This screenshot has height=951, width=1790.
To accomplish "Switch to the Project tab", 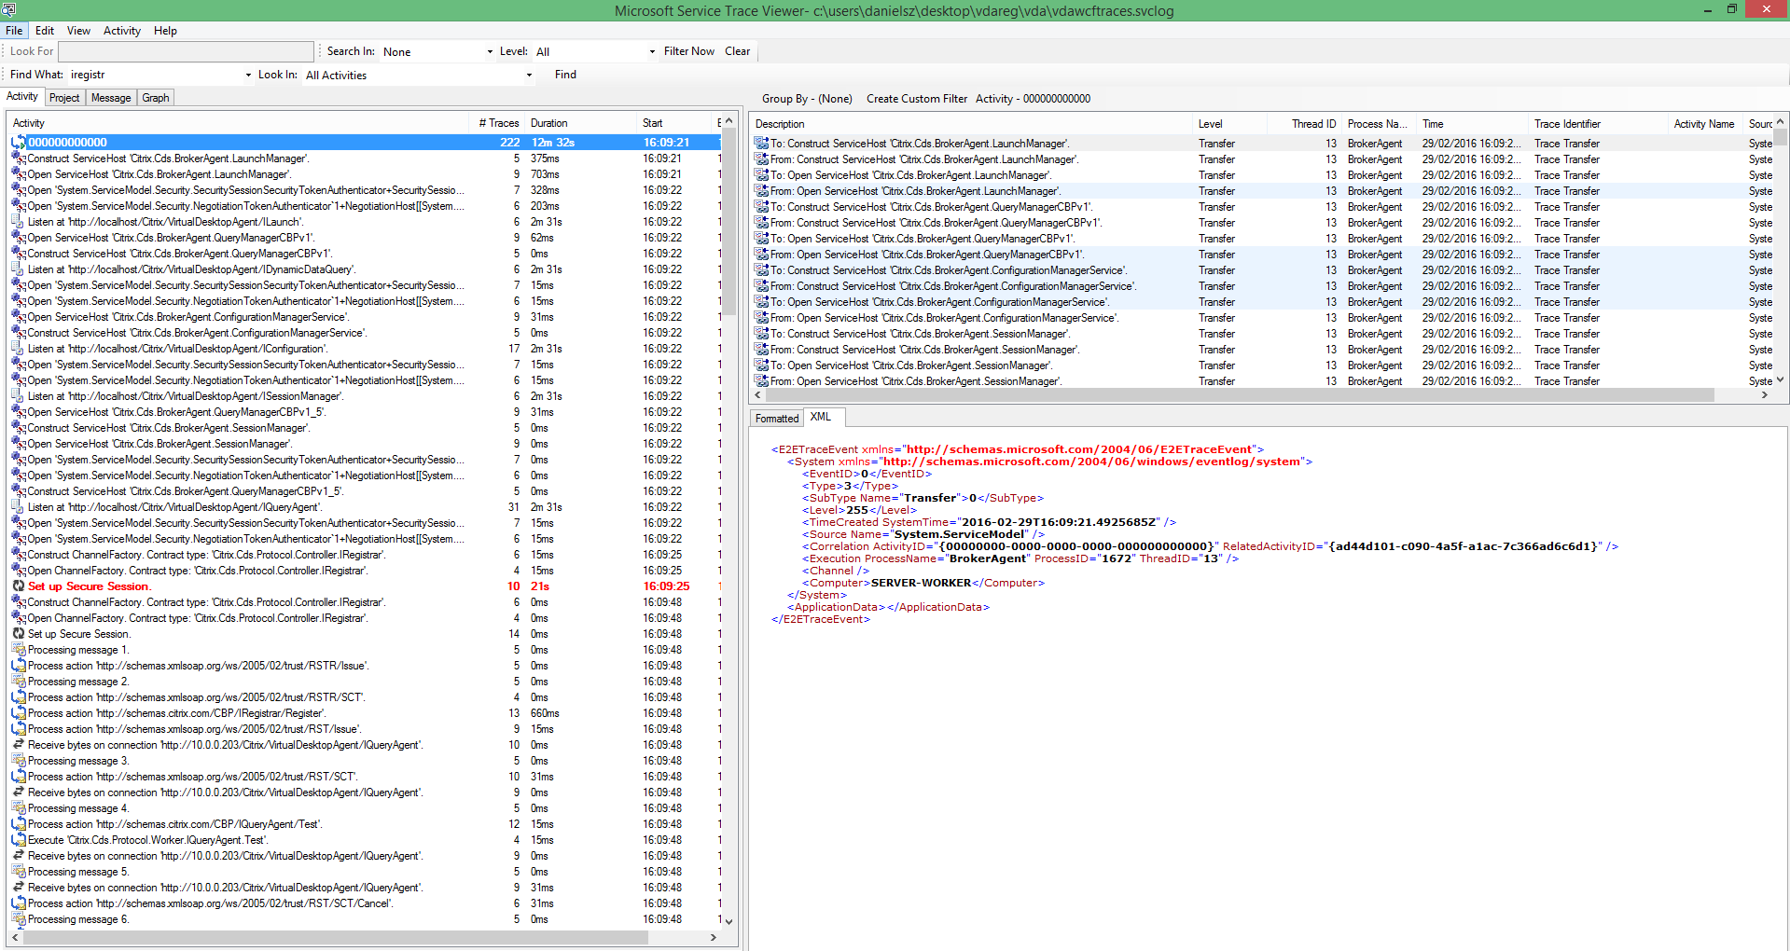I will coord(64,98).
